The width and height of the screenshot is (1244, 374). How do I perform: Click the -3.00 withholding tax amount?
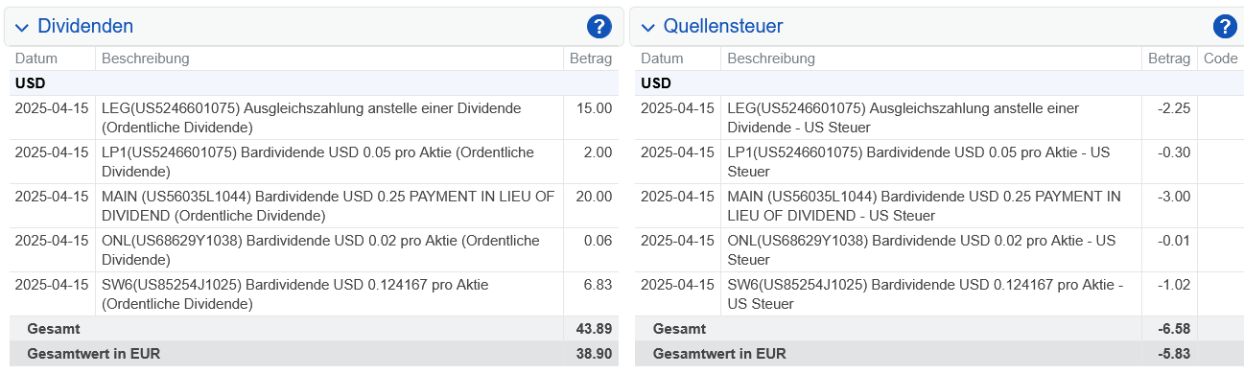(x=1174, y=197)
